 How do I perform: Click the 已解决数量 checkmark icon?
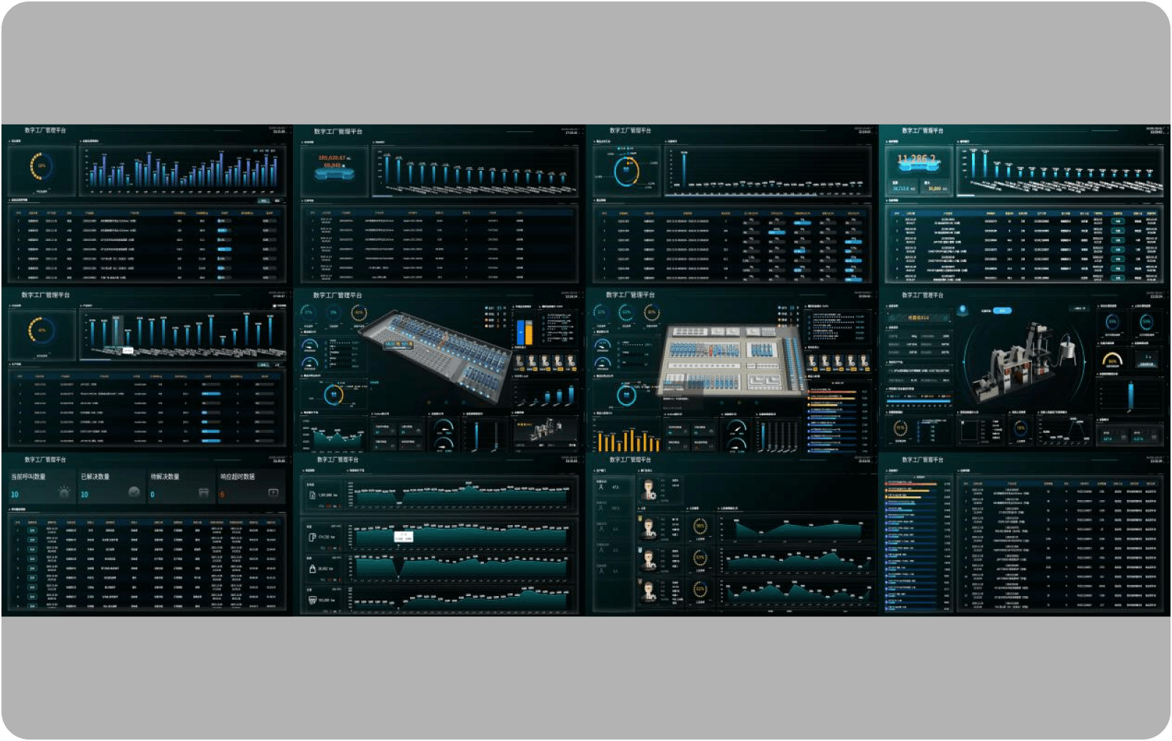pos(133,493)
